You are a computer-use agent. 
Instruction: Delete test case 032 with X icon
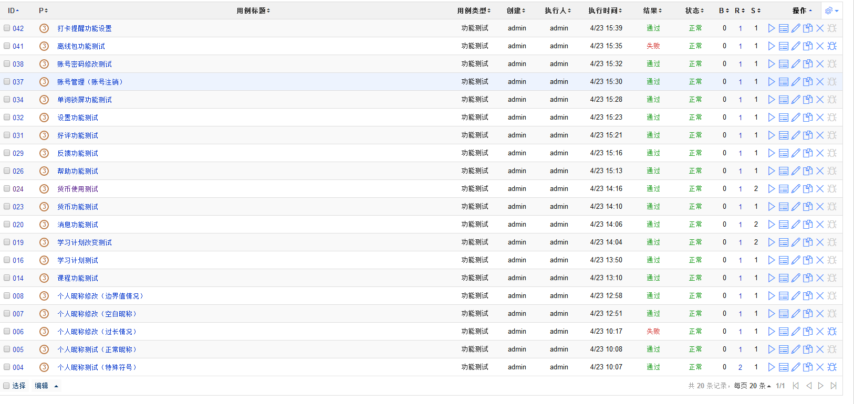click(820, 118)
